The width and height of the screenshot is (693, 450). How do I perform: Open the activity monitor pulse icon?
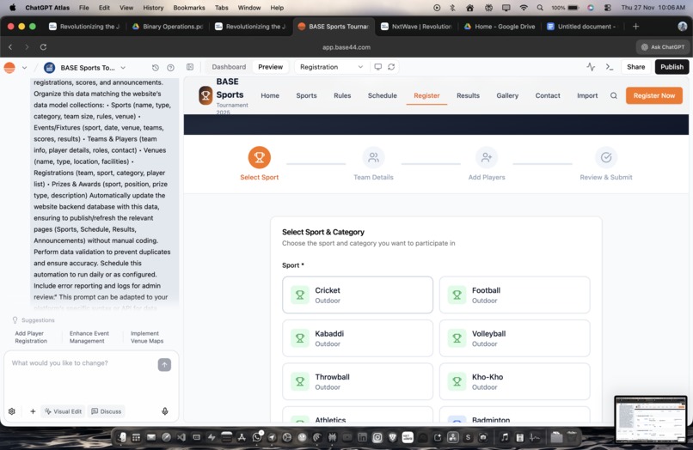[x=591, y=67]
